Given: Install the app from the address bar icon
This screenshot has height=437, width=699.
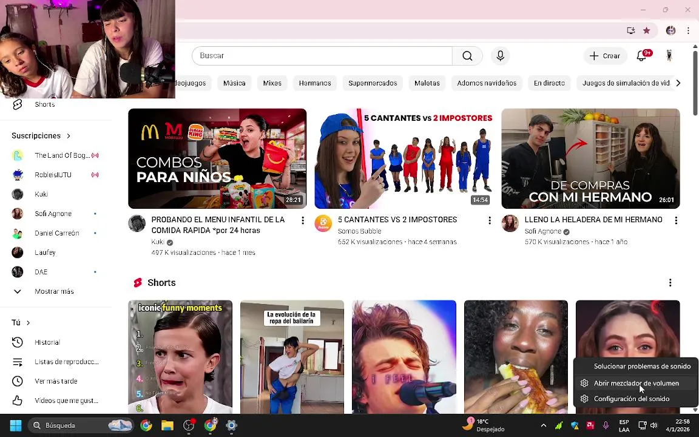Looking at the screenshot, I should pyautogui.click(x=631, y=30).
